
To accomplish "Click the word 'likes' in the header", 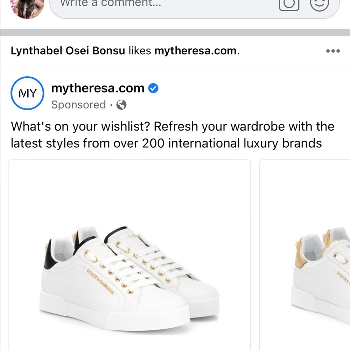I will (x=140, y=51).
